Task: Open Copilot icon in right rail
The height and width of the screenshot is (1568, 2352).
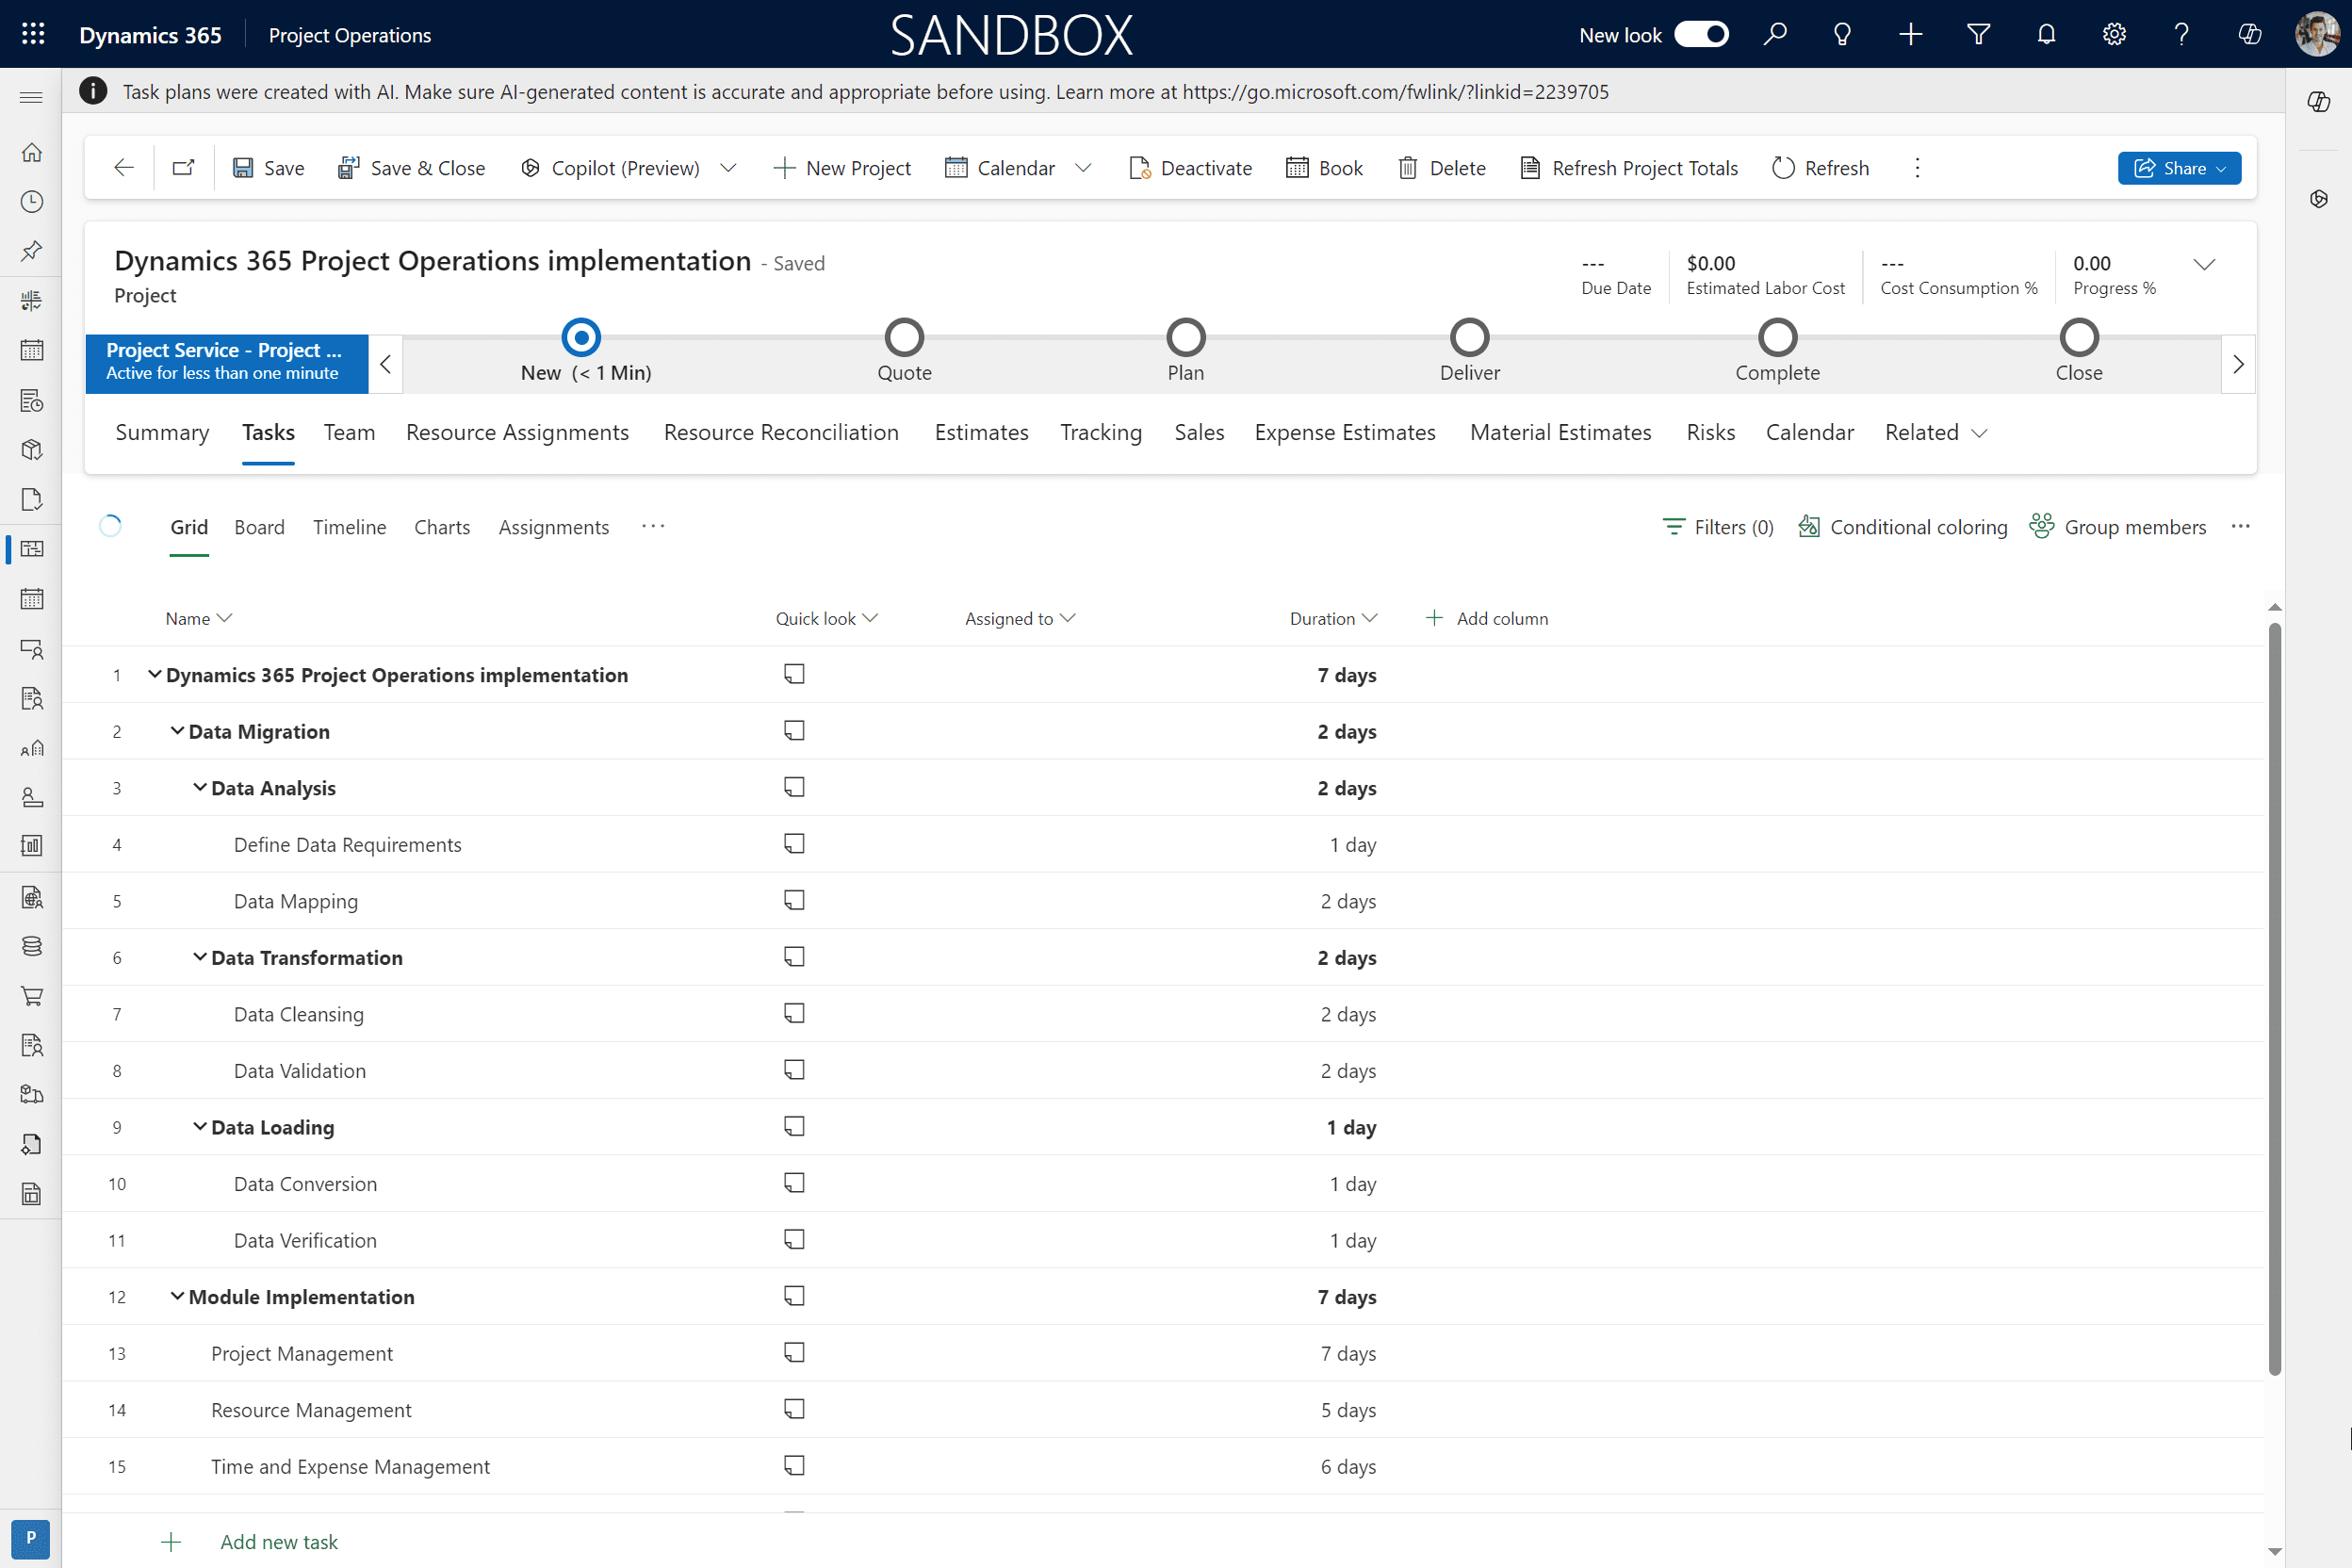Action: 2319,102
